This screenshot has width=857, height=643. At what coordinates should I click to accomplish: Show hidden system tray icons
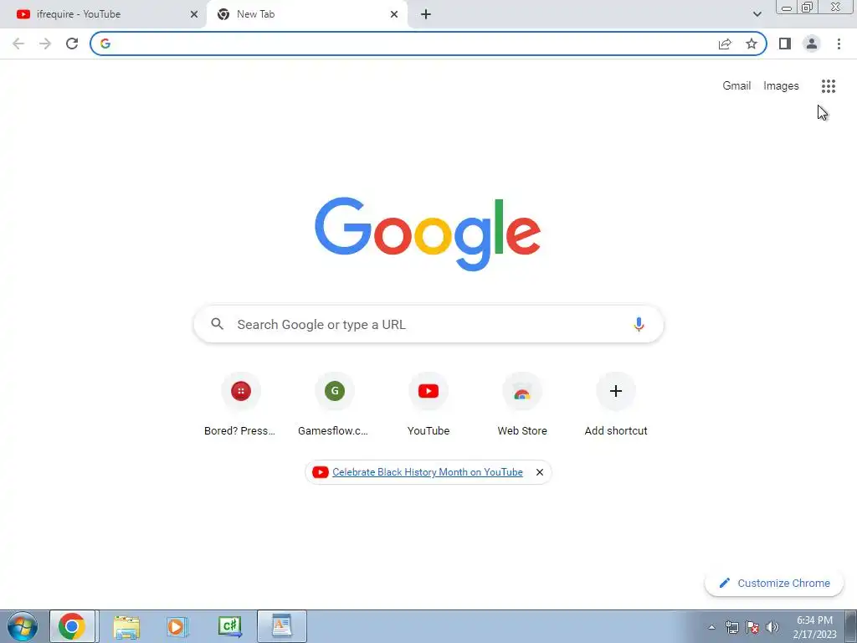[711, 627]
